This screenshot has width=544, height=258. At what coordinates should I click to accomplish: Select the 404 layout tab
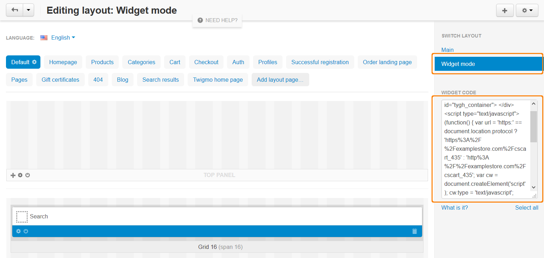point(98,80)
